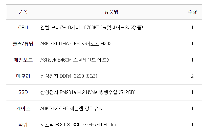This screenshot has height=137, width=202.
Task: Open the 인텔 코어i7-10세대 10700KF product
Action: pos(92,28)
